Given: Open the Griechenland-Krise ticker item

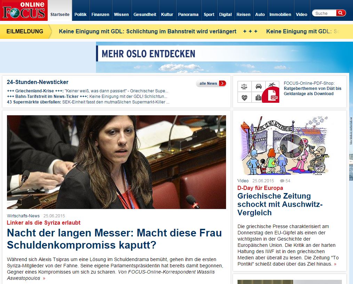Looking at the screenshot, I should [88, 91].
